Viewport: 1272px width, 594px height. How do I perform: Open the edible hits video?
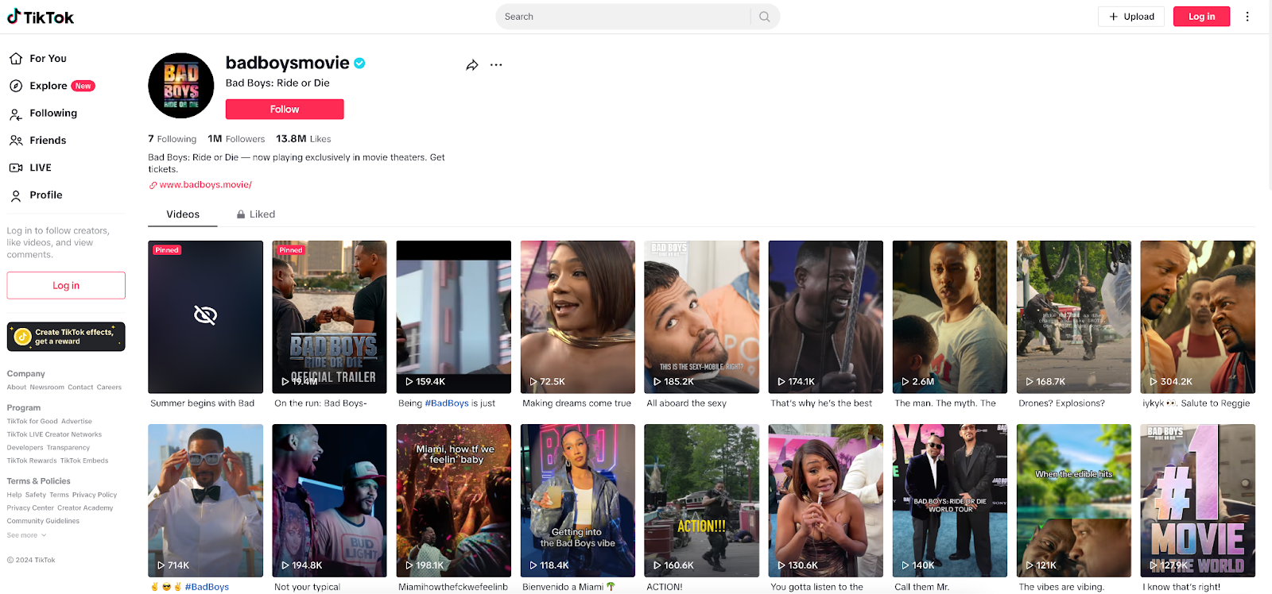point(1073,500)
